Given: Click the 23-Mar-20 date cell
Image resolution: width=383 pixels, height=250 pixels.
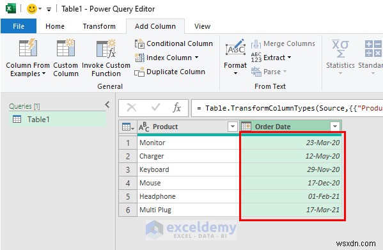Looking at the screenshot, I should click(x=290, y=143).
